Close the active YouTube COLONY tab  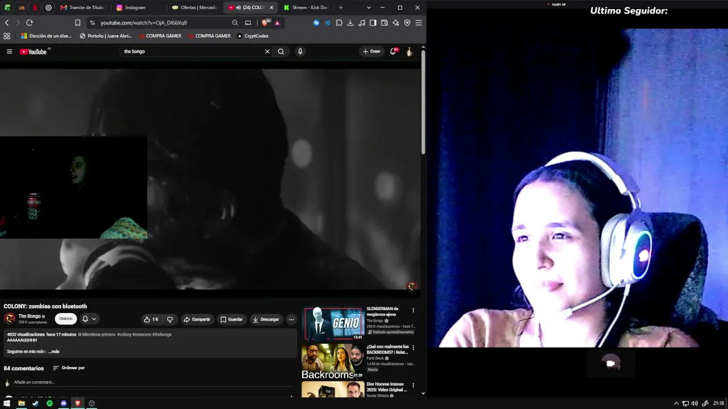coord(271,7)
